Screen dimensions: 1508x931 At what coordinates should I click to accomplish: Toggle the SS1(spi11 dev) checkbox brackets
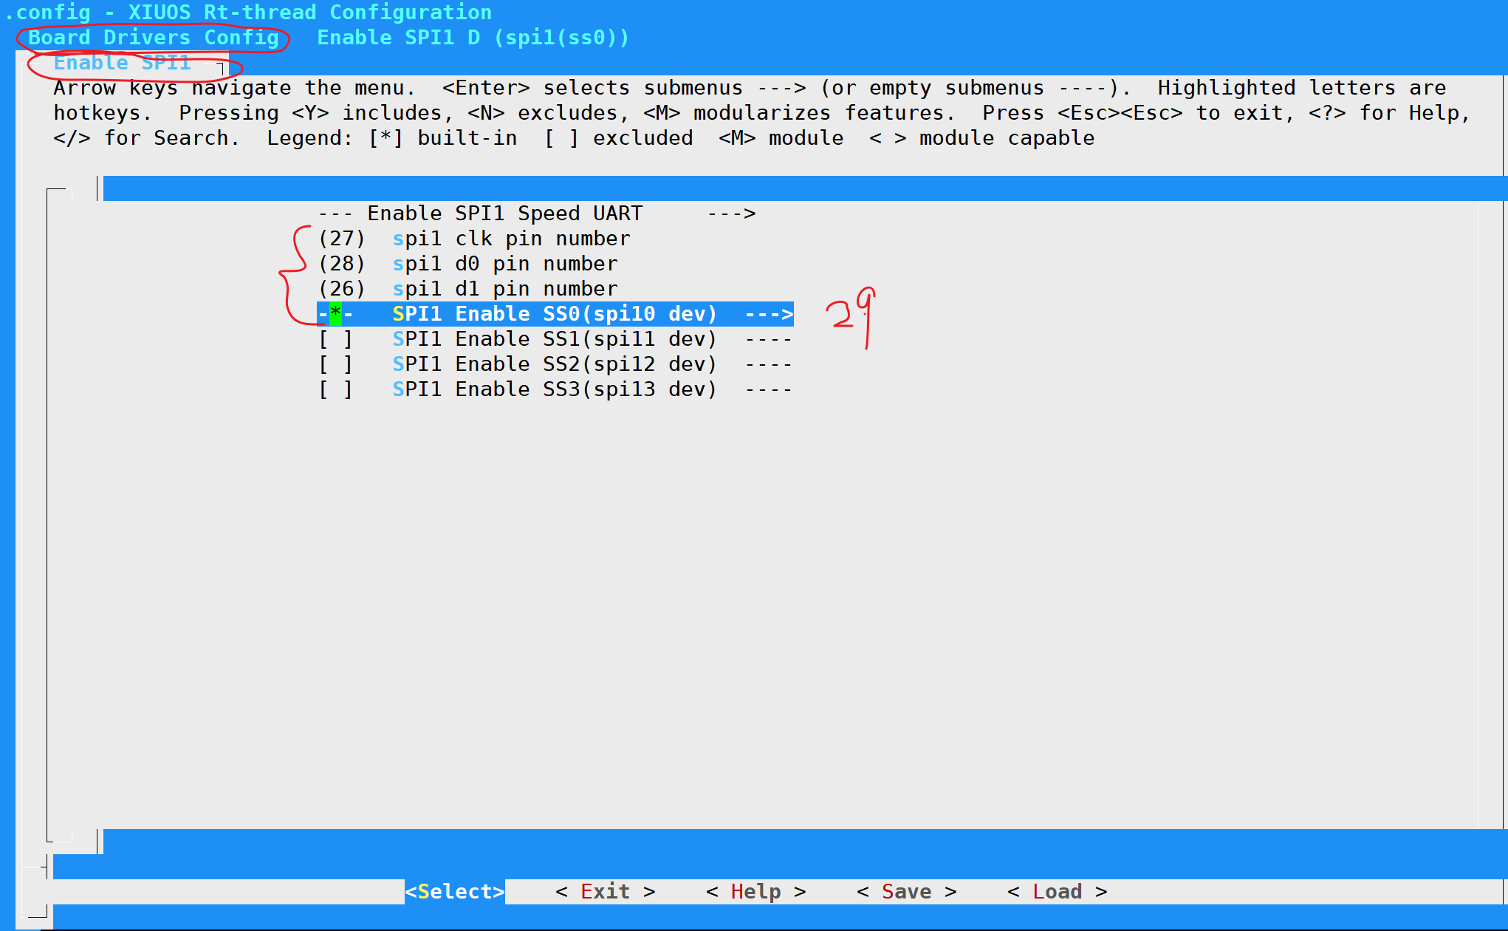click(x=335, y=339)
